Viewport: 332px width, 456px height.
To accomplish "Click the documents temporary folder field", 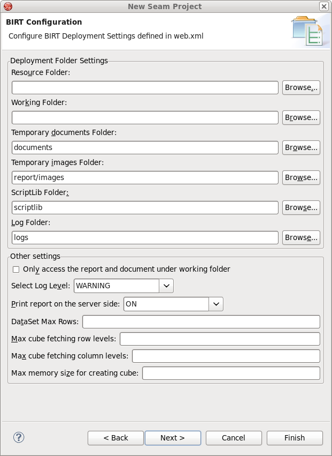I will pos(145,147).
